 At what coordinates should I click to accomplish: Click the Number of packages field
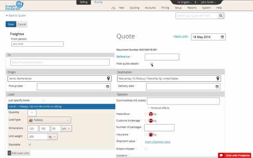(x=159, y=128)
